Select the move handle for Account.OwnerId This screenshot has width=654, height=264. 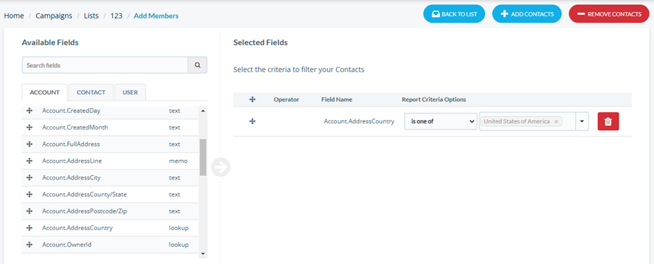pyautogui.click(x=29, y=245)
